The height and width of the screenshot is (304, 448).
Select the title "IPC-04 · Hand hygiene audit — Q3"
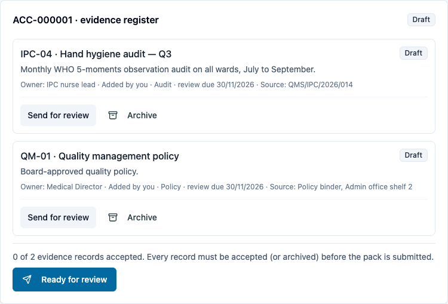[x=96, y=54]
